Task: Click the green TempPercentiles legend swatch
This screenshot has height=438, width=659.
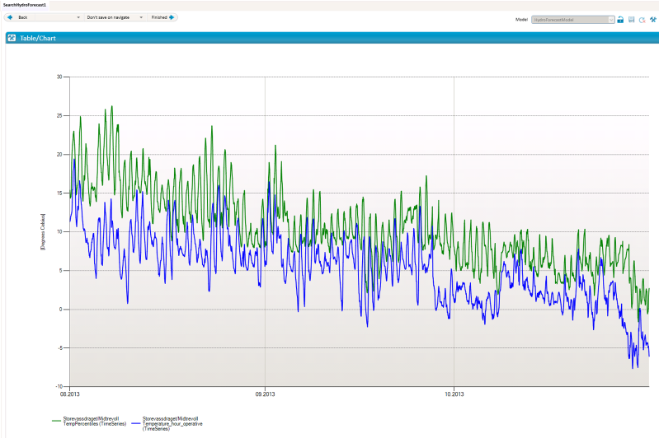Action: pos(56,421)
